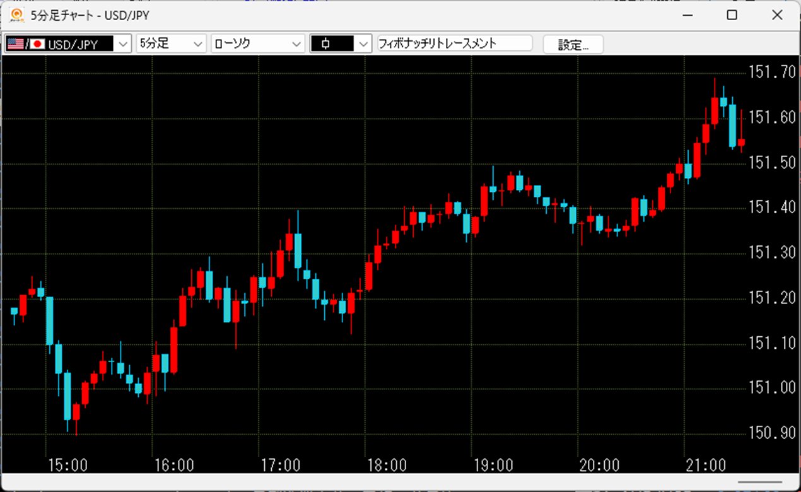This screenshot has height=492, width=801.
Task: Click the US/Japan flag icon
Action: 26,44
